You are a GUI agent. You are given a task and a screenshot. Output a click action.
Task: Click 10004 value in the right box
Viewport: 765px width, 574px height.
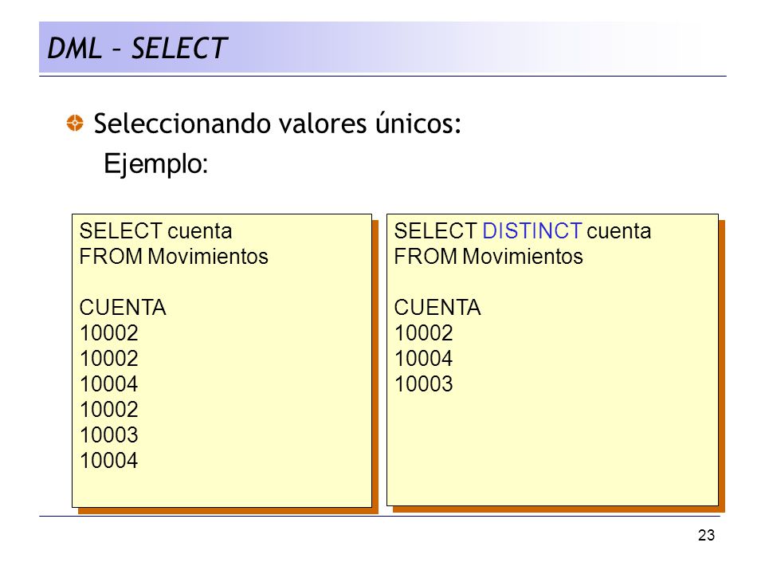[423, 358]
